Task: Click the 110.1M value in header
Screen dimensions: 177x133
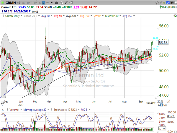Action: pos(7,12)
